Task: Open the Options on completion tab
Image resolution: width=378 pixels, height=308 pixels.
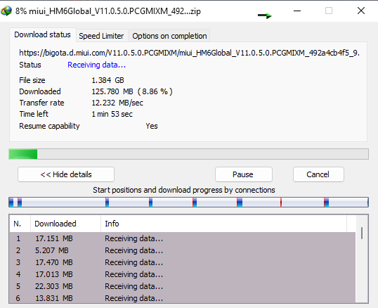Action: pyautogui.click(x=169, y=36)
